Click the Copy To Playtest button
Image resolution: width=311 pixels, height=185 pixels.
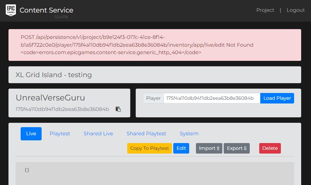150,148
